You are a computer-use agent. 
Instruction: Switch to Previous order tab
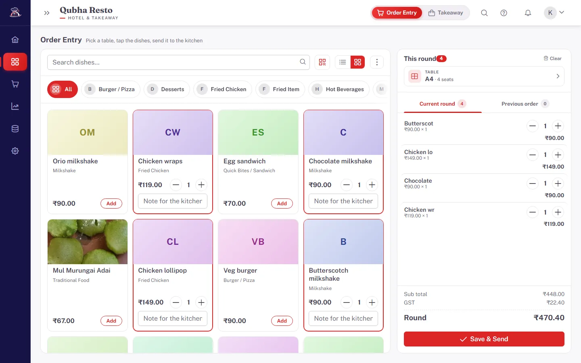tap(525, 104)
